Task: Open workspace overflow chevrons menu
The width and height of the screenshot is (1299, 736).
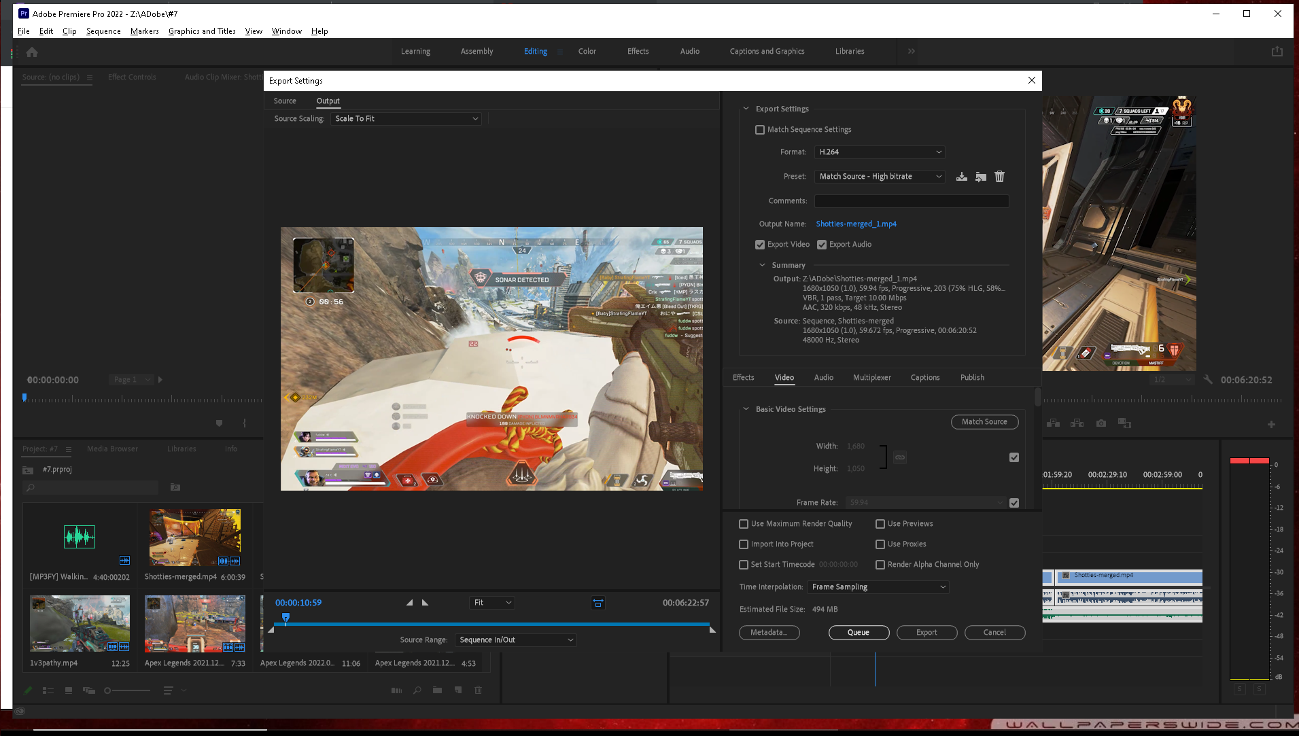Action: (x=912, y=51)
